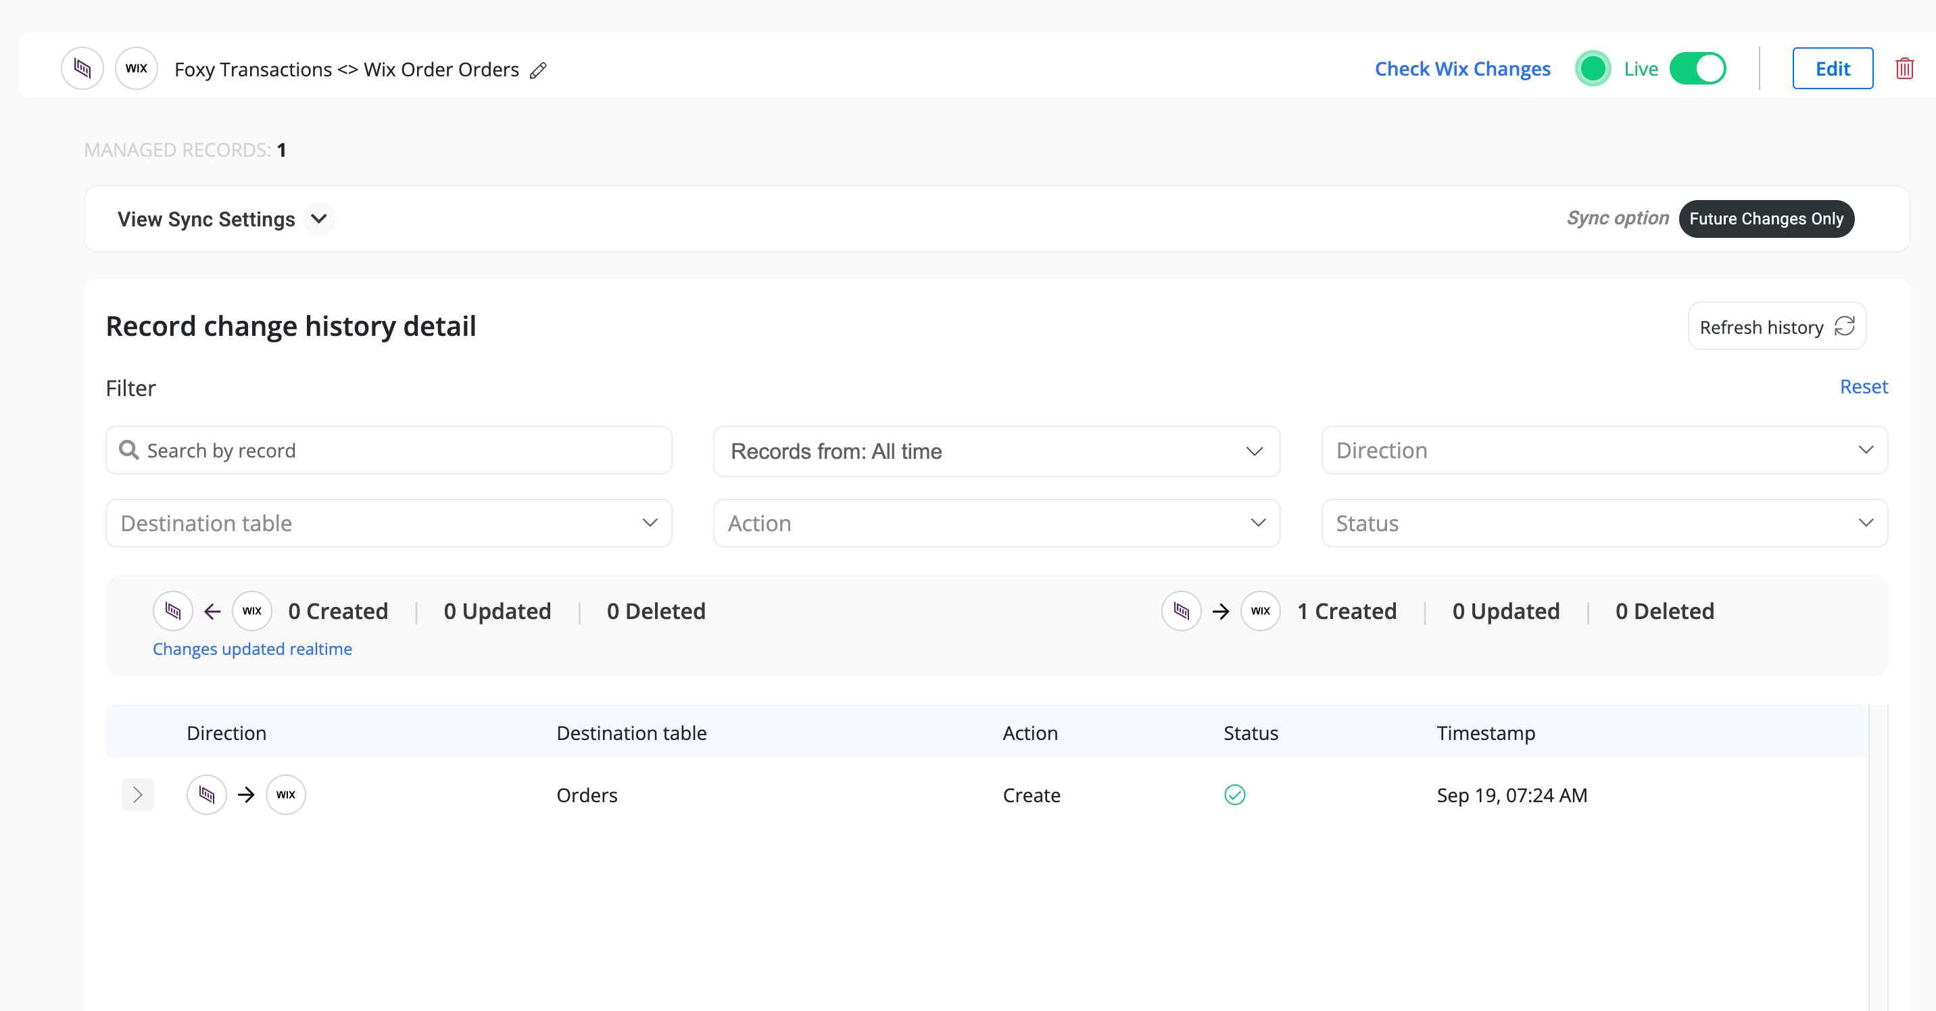This screenshot has height=1011, width=1936.
Task: Click the green checkmark status icon in Orders row
Action: point(1234,795)
